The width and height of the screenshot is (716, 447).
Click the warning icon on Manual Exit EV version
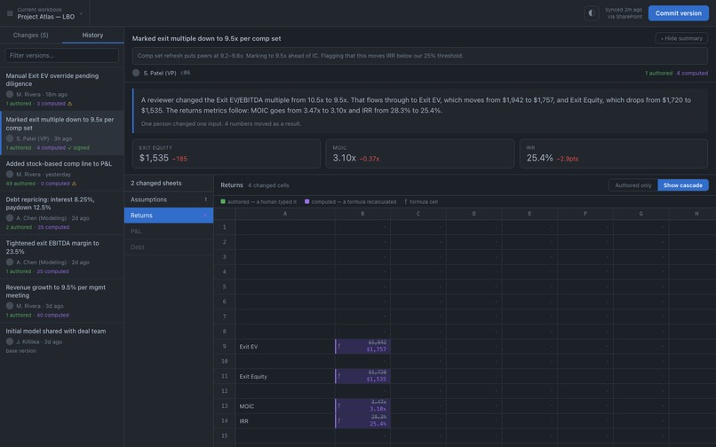pyautogui.click(x=70, y=104)
